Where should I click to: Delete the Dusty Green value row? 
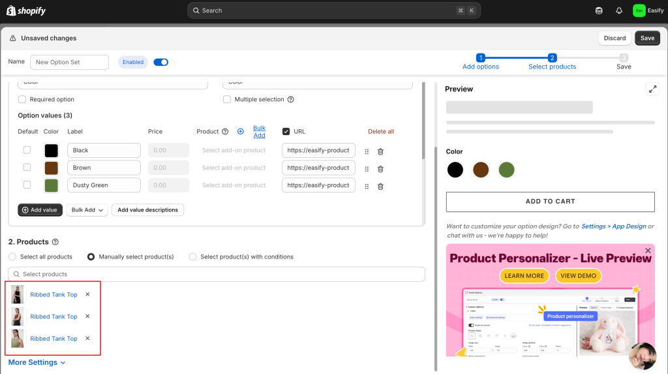pyautogui.click(x=380, y=186)
